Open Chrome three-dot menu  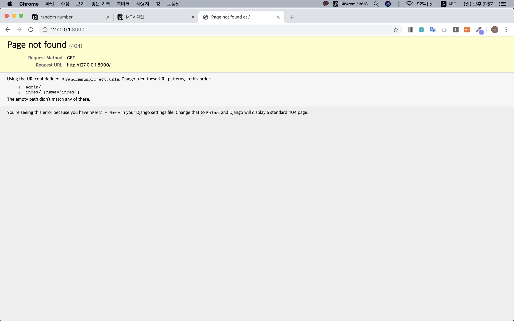pyautogui.click(x=506, y=30)
